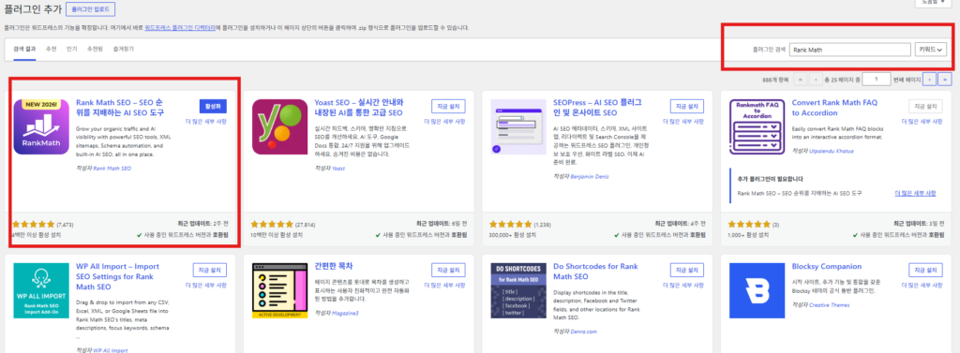
Task: Open author link Yoast
Action: coord(337,168)
